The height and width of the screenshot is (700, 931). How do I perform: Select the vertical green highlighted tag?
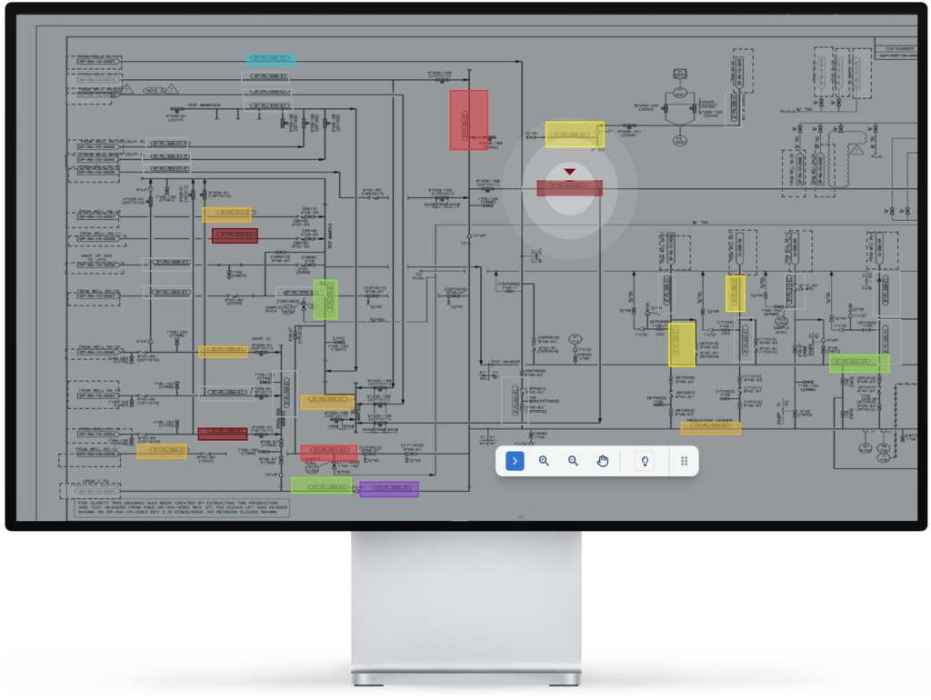click(x=325, y=300)
